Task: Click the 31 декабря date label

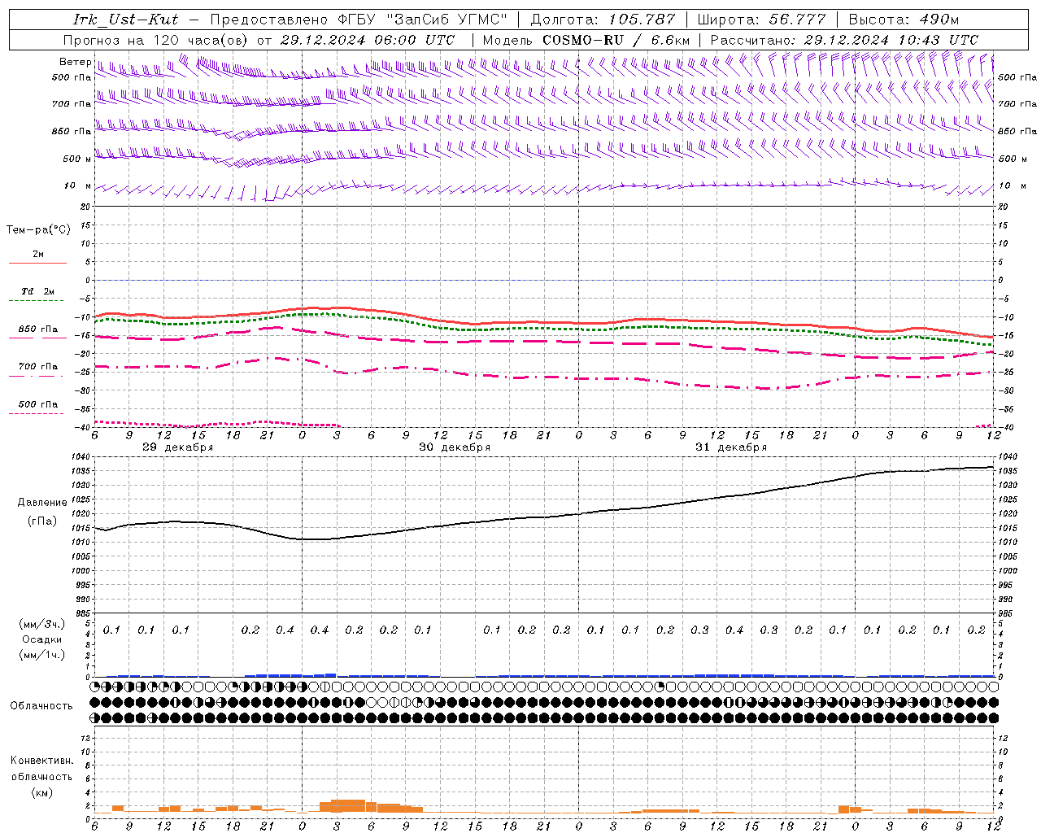Action: pyautogui.click(x=731, y=447)
